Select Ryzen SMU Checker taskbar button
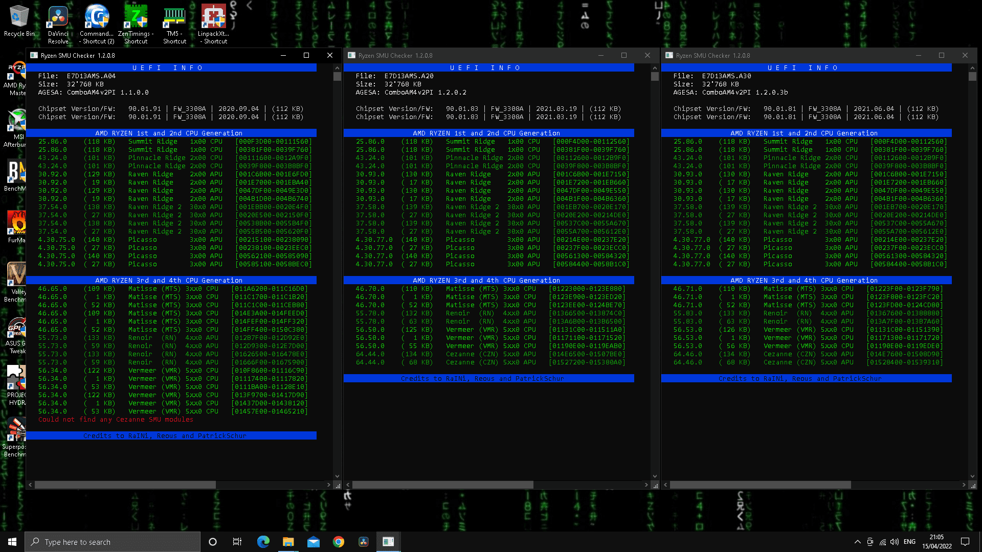This screenshot has width=982, height=552. pyautogui.click(x=388, y=542)
